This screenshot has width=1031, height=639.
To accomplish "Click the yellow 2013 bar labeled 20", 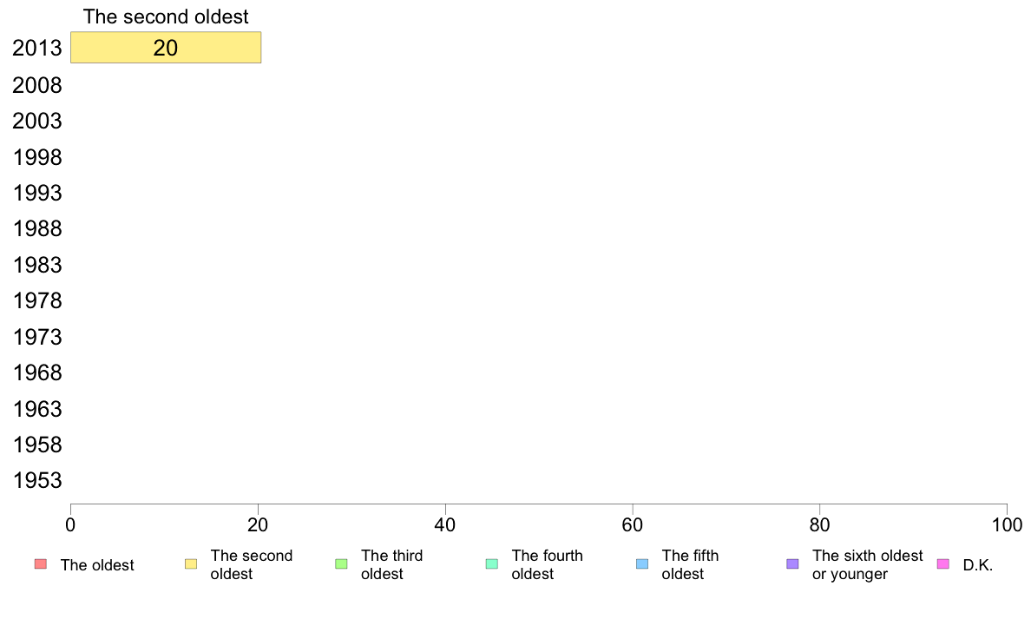I will [x=166, y=48].
